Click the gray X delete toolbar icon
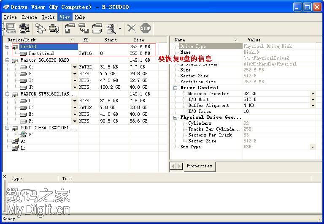This screenshot has height=224, width=324. click(132, 28)
